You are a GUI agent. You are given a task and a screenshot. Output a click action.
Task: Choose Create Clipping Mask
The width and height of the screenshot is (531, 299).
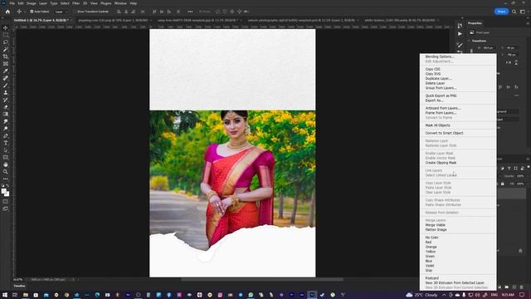[x=441, y=163]
